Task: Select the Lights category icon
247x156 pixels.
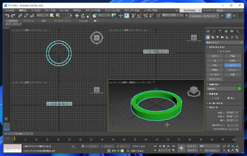Action: pyautogui.click(x=218, y=37)
